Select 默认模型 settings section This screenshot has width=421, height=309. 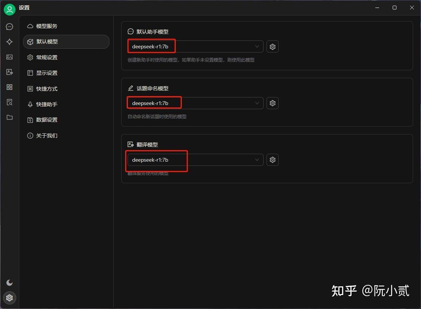point(66,42)
